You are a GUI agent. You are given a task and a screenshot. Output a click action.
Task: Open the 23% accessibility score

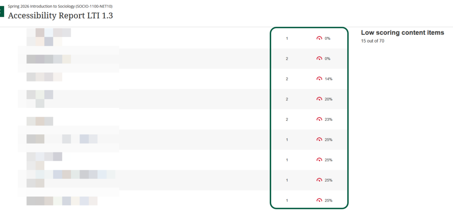328,119
